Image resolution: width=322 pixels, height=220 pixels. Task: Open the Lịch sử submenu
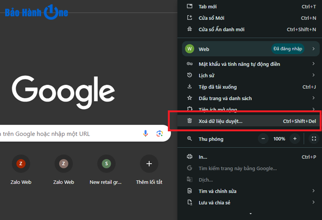[x=249, y=75]
